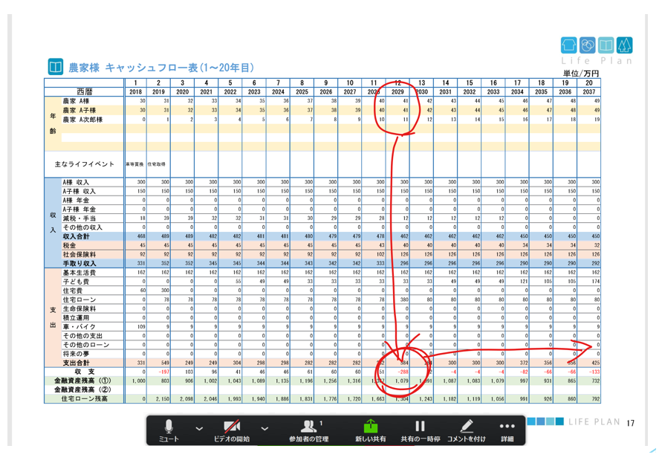The height and width of the screenshot is (469, 662).
Task: Select the 農家 A様 age row label
Action: (76, 101)
